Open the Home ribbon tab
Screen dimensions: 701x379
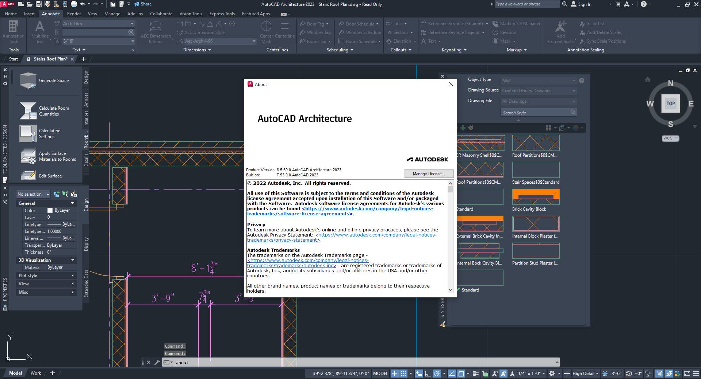[x=11, y=13]
